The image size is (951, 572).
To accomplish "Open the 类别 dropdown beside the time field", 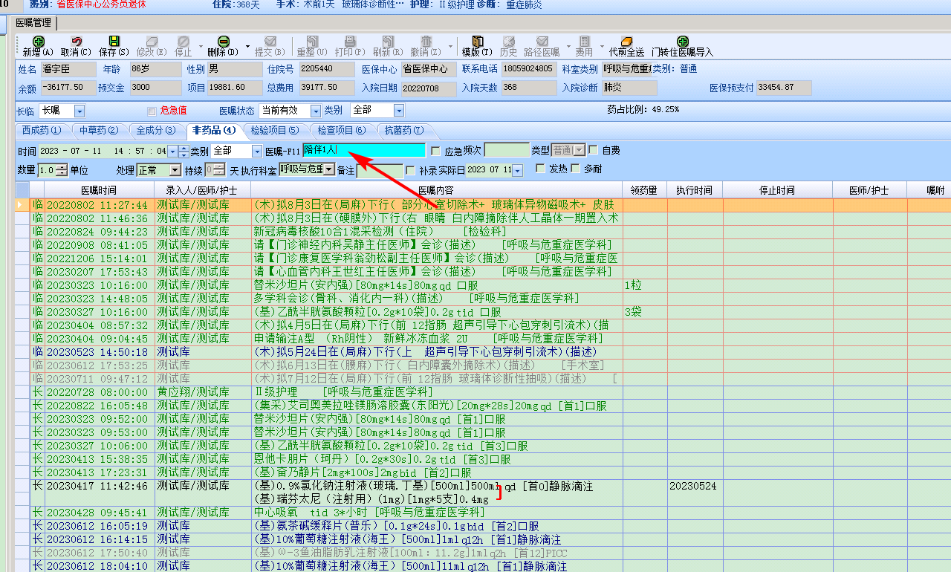I will pyautogui.click(x=258, y=151).
